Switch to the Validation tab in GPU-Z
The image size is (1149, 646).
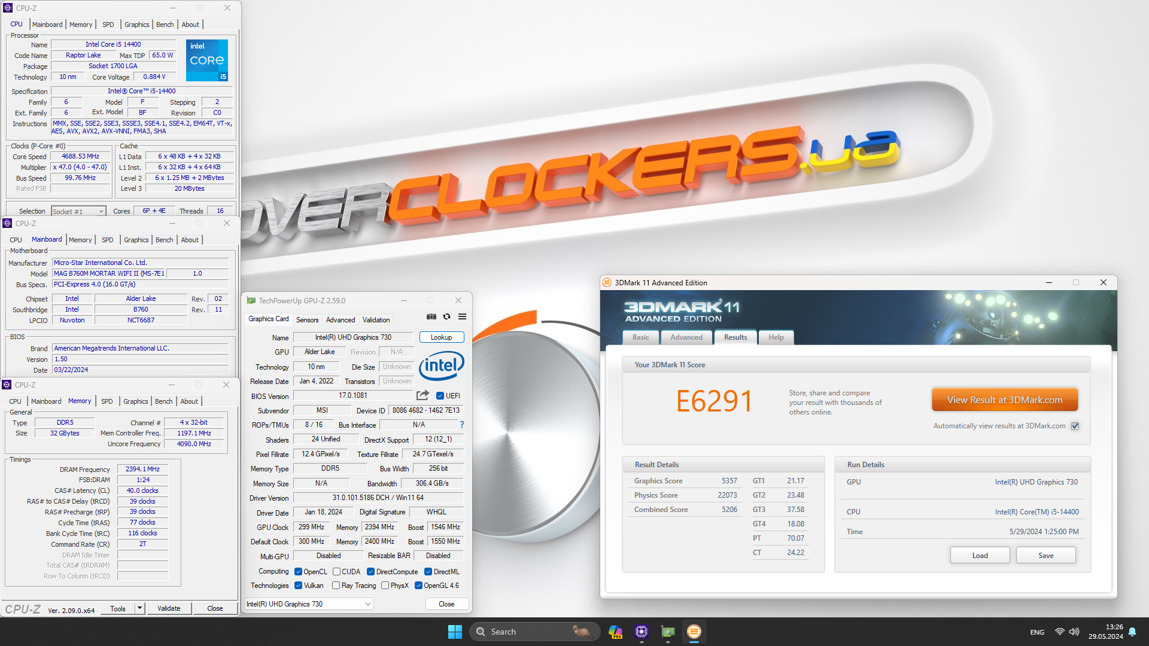pyautogui.click(x=376, y=320)
